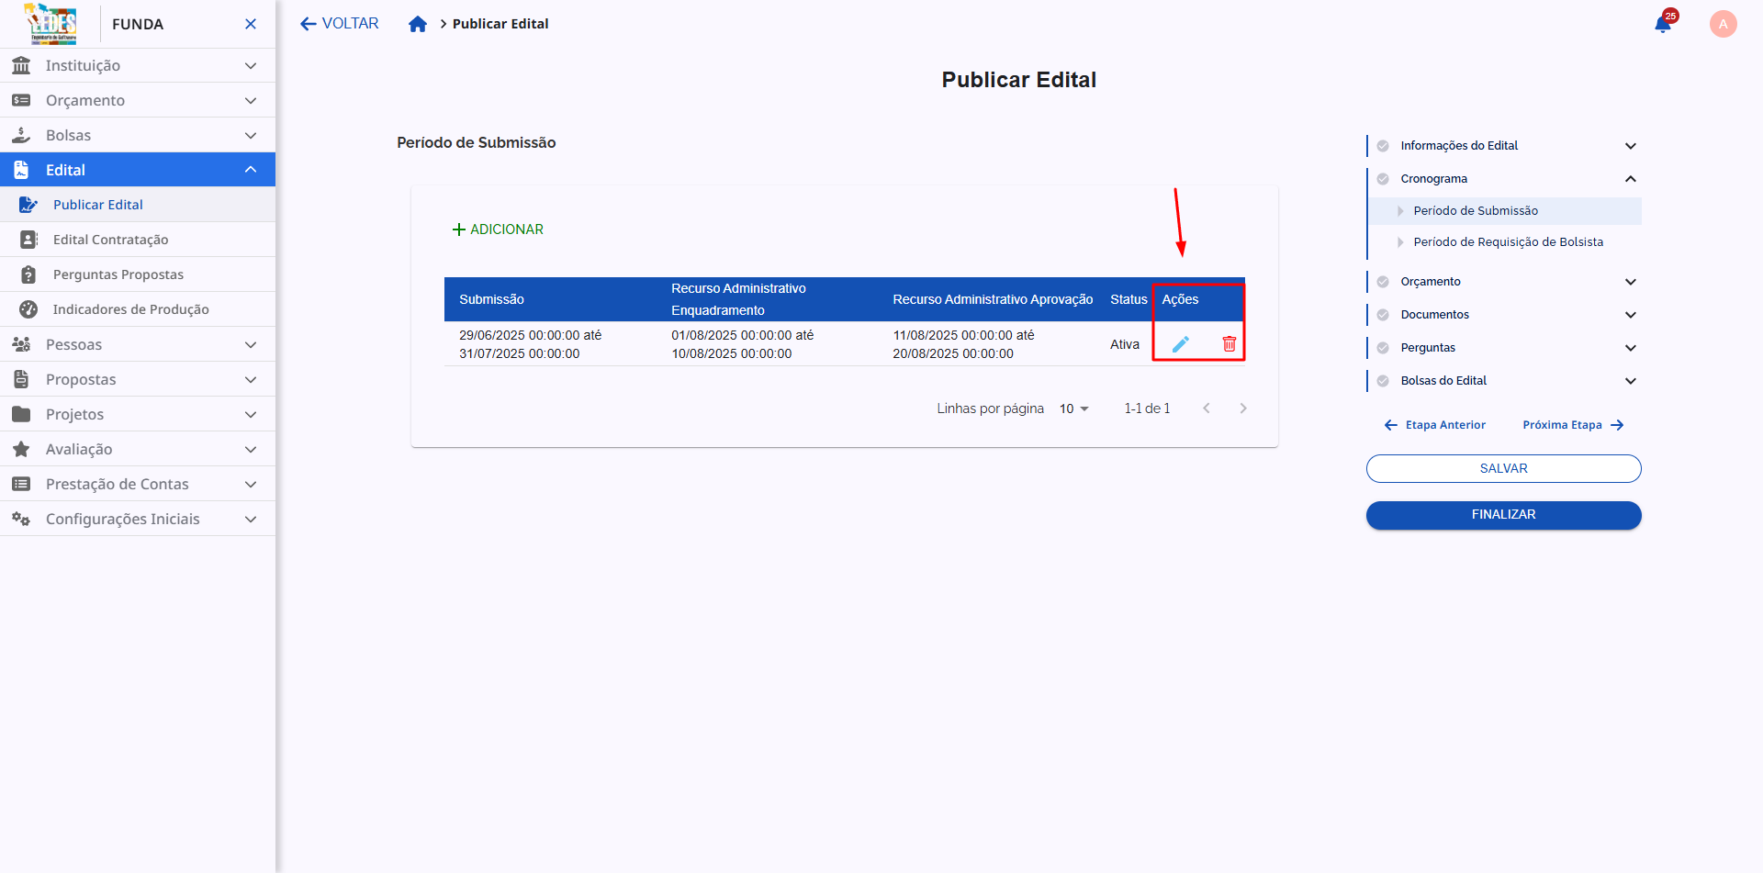Open the Linhas por página dropdown
Image resolution: width=1763 pixels, height=873 pixels.
[1072, 408]
